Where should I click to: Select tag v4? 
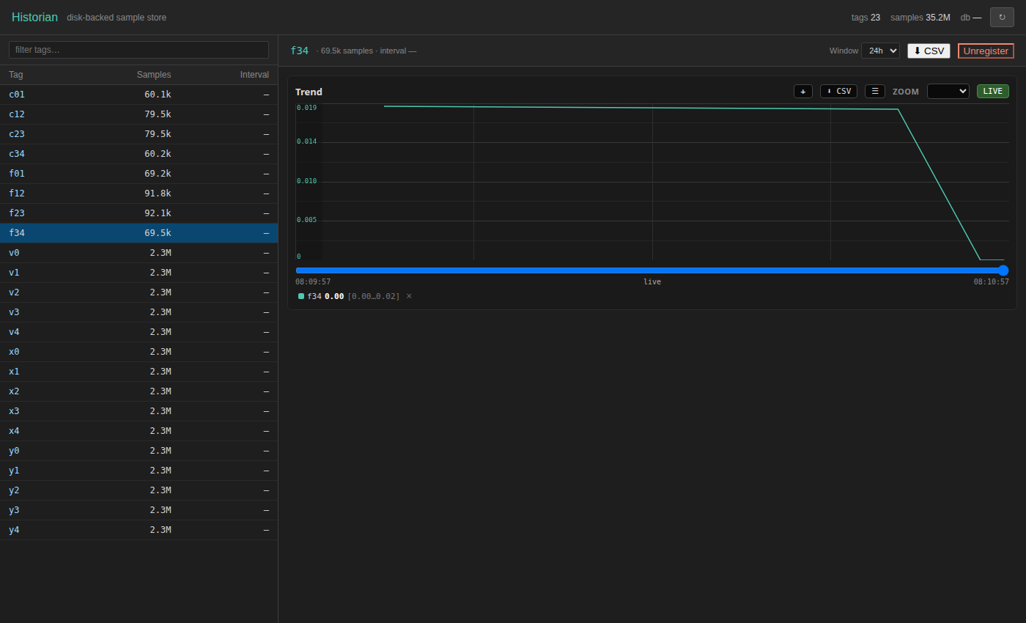pos(139,332)
